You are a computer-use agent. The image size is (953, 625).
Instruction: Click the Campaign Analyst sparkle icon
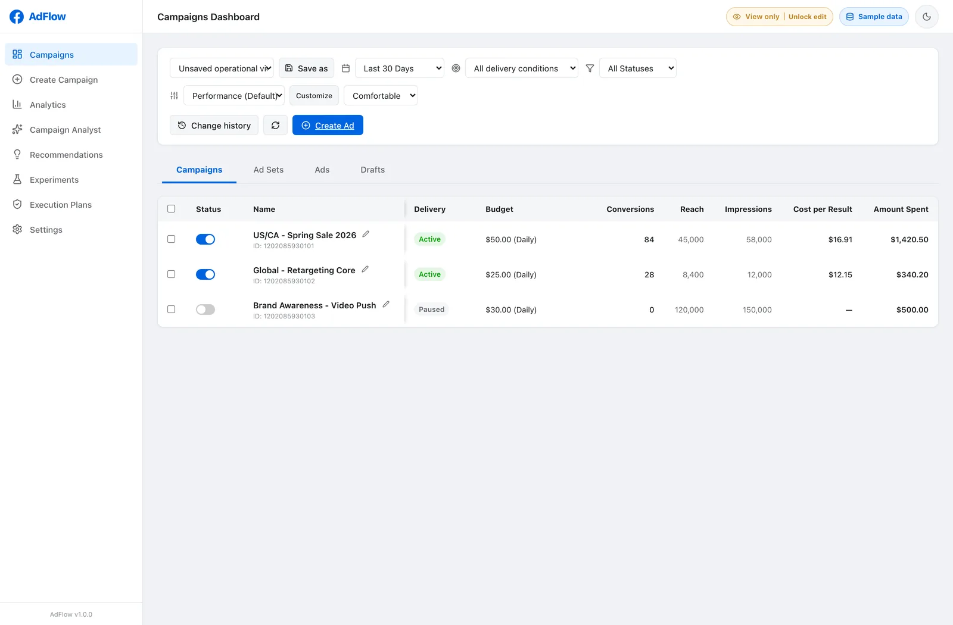(17, 129)
